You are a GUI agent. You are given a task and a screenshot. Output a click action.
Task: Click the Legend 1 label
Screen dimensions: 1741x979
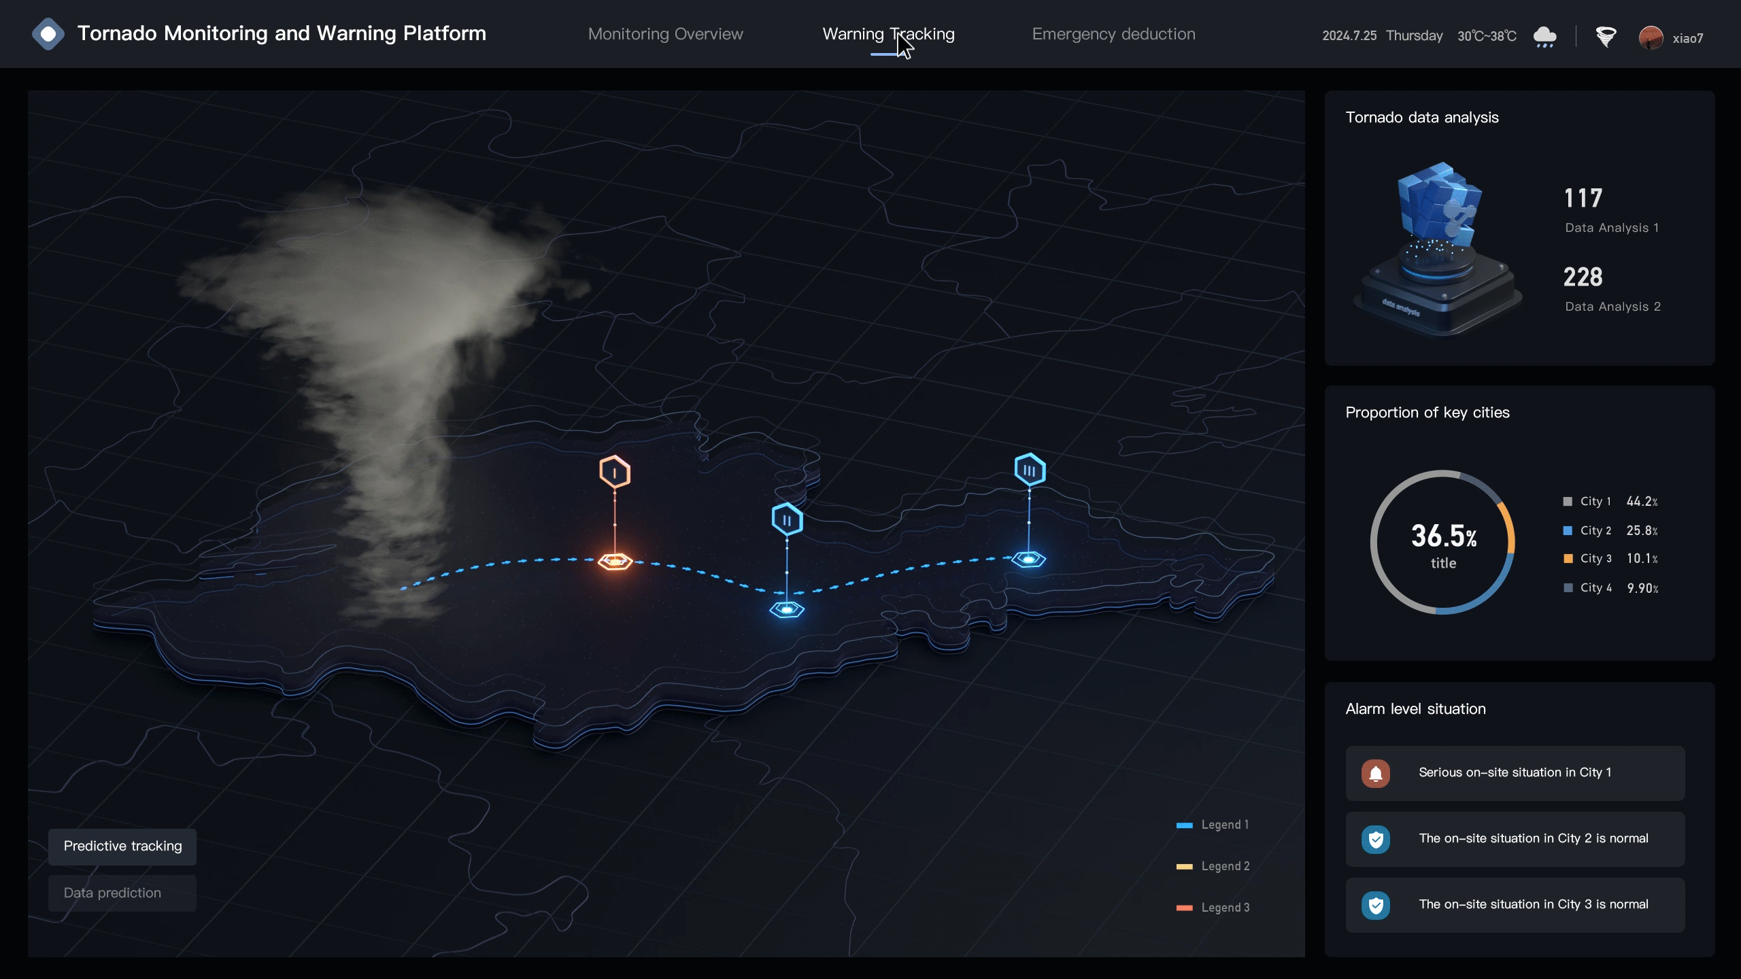[x=1225, y=825]
